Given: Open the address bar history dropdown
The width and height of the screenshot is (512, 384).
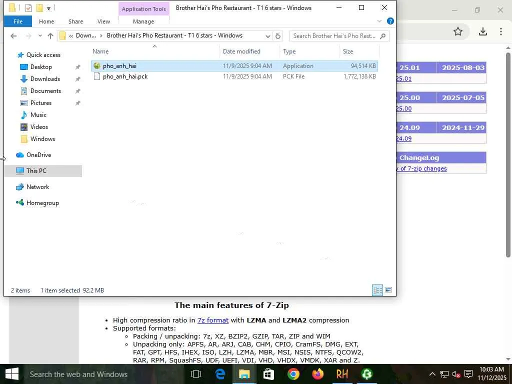Looking at the screenshot, I should (x=268, y=36).
